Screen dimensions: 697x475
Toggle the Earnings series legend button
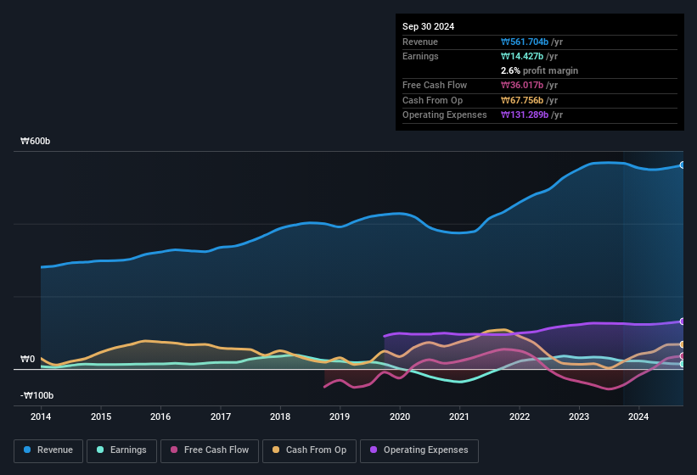click(121, 450)
